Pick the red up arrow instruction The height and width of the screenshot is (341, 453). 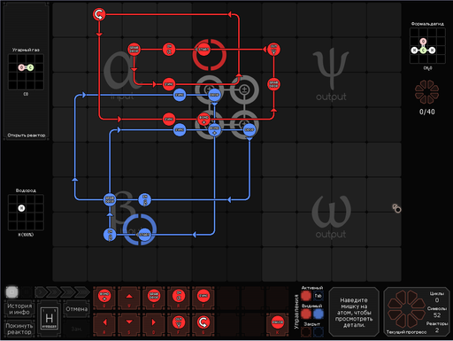(129, 297)
